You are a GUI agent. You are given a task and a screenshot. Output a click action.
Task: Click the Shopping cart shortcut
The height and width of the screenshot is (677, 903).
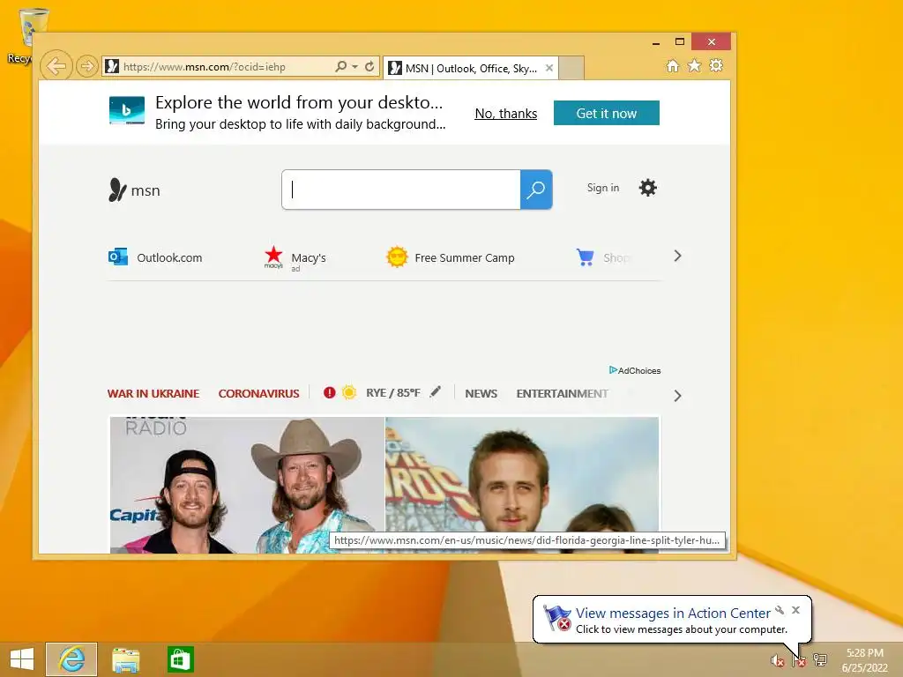(x=602, y=257)
